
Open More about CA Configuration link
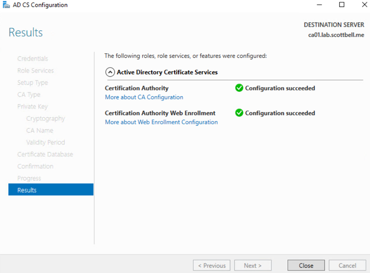144,97
